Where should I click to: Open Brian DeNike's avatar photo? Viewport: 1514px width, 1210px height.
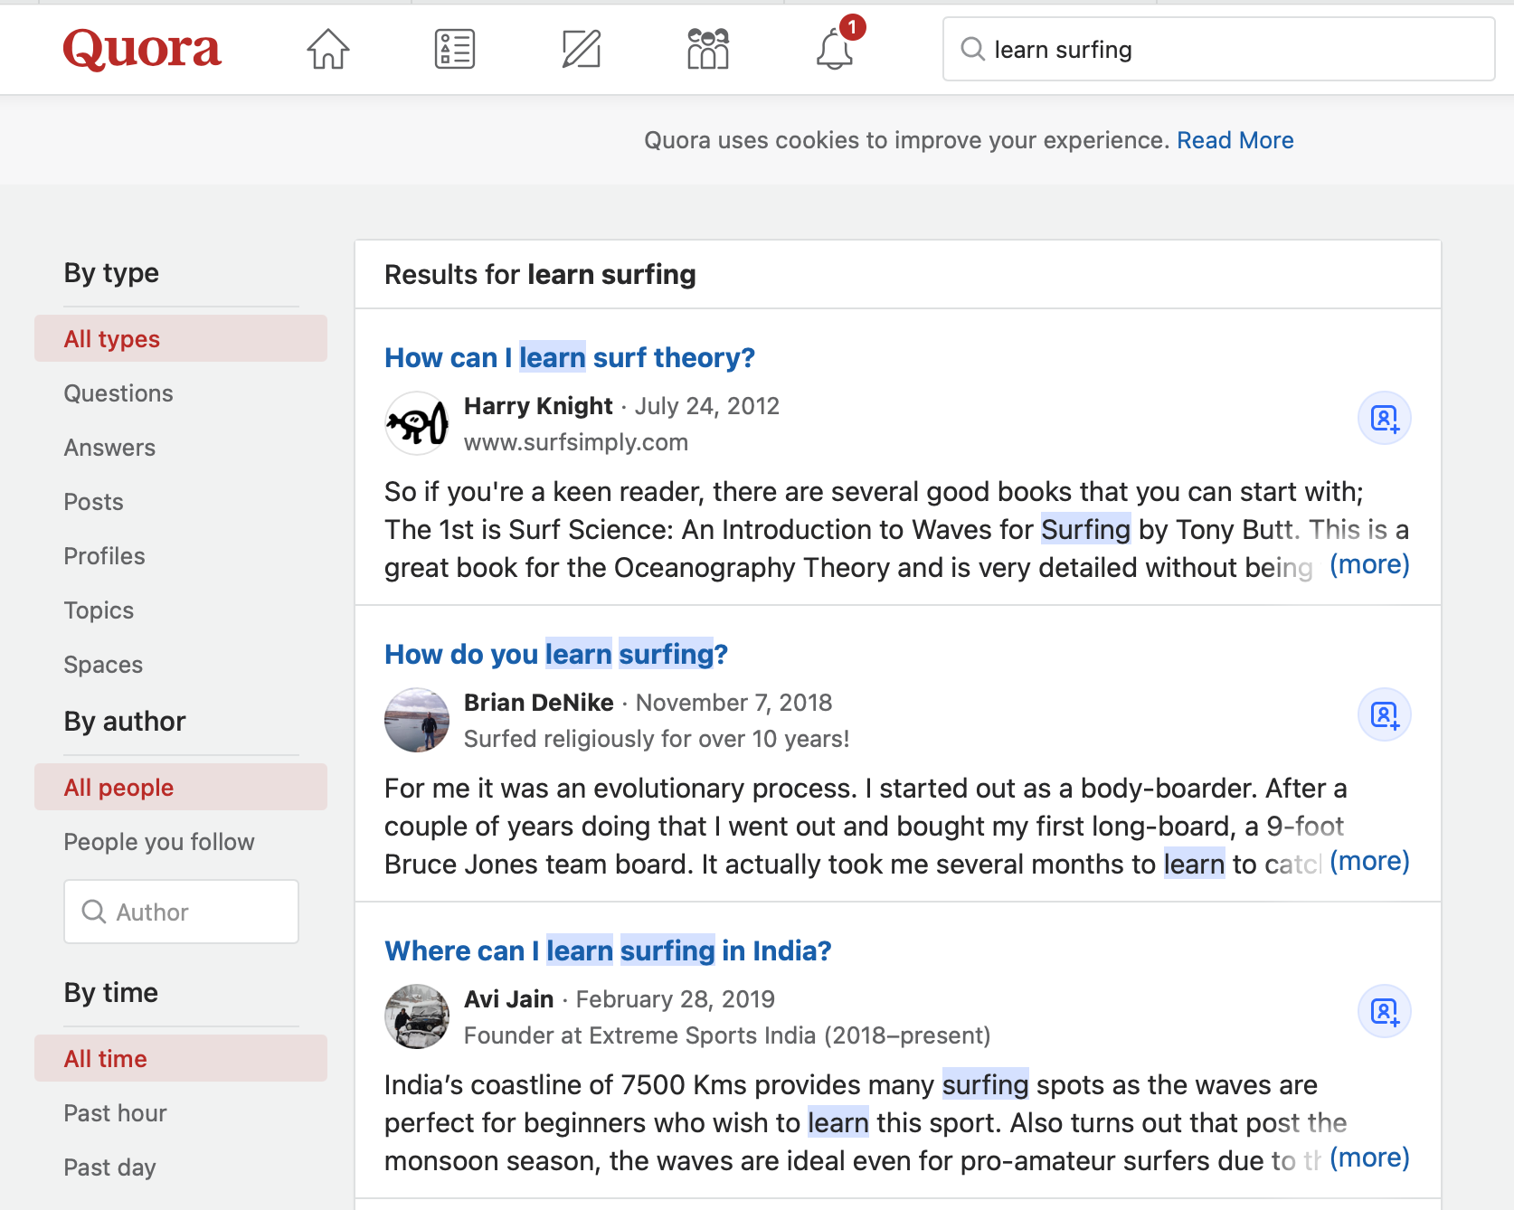(417, 720)
